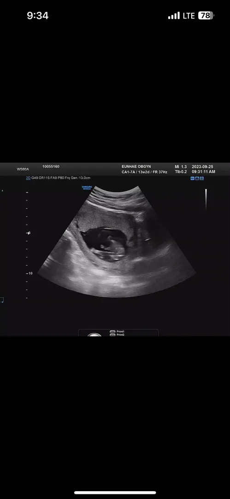Select the 2D mode label
This screenshot has width=230, height=499.
tap(28, 178)
